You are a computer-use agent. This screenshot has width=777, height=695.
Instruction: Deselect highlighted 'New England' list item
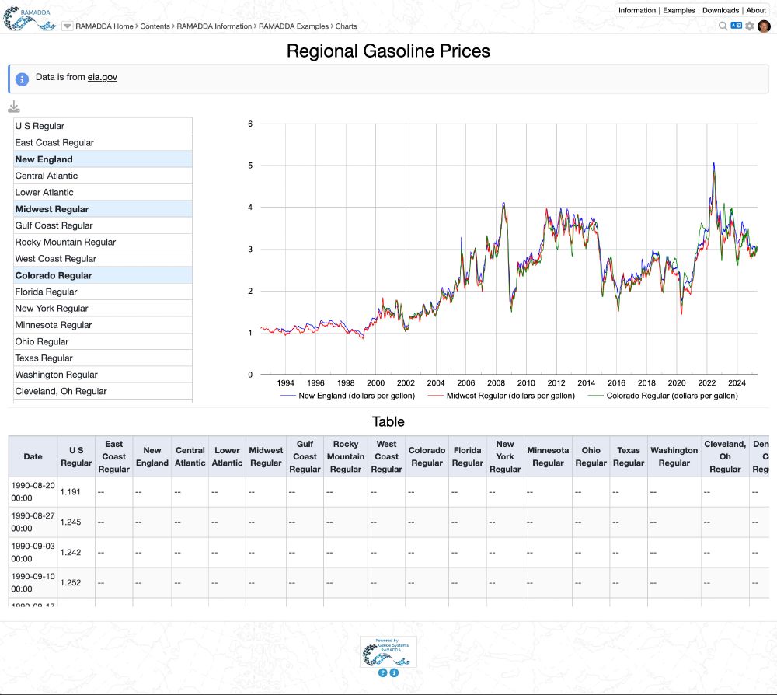pyautogui.click(x=103, y=159)
